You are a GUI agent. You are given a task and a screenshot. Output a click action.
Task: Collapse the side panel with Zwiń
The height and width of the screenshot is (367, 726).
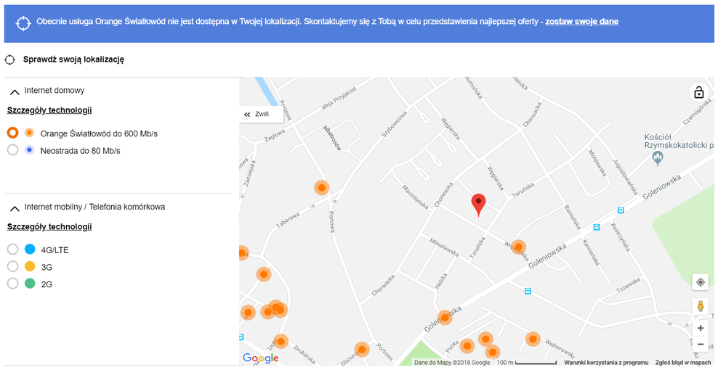(257, 115)
